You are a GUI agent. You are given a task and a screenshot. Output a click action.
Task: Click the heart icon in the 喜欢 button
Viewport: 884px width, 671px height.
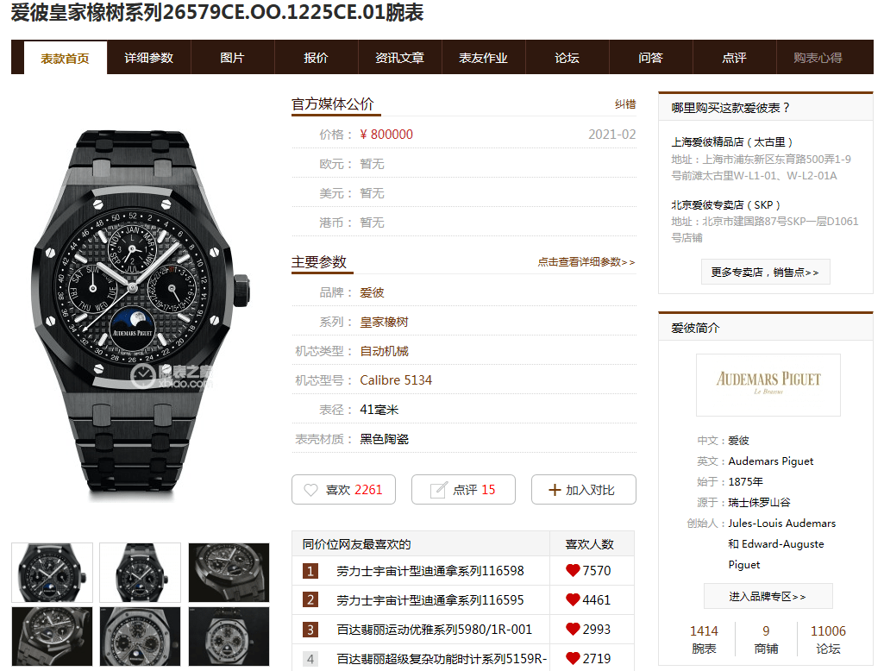[310, 490]
